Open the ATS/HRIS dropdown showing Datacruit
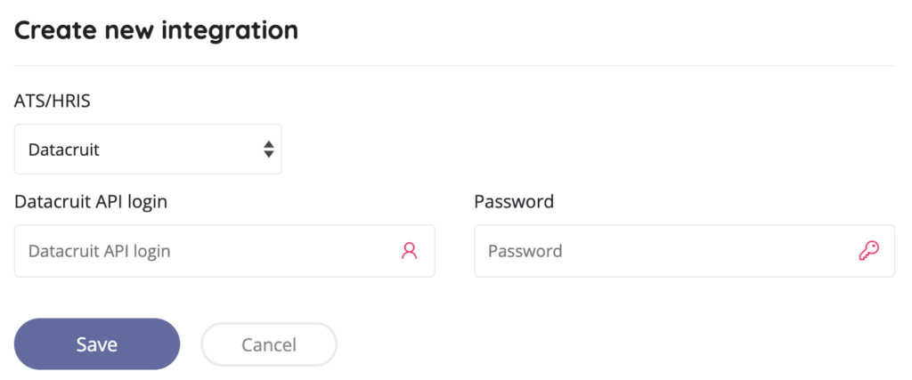912x380 pixels. (x=148, y=150)
